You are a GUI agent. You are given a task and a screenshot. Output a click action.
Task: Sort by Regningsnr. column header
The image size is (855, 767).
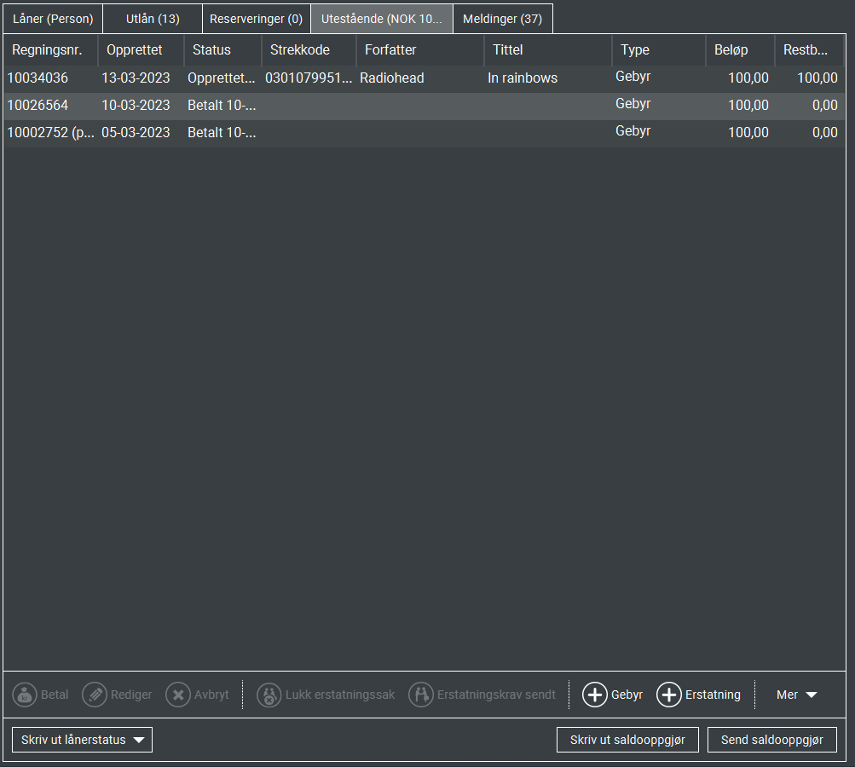coord(50,49)
